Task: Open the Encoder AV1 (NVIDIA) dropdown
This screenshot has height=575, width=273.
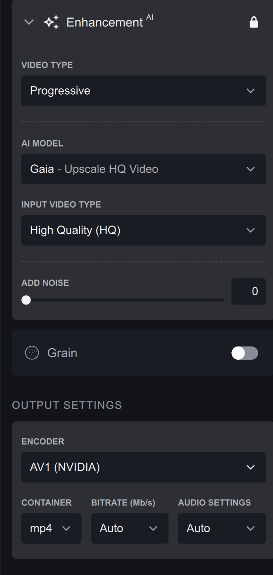Action: click(x=143, y=467)
